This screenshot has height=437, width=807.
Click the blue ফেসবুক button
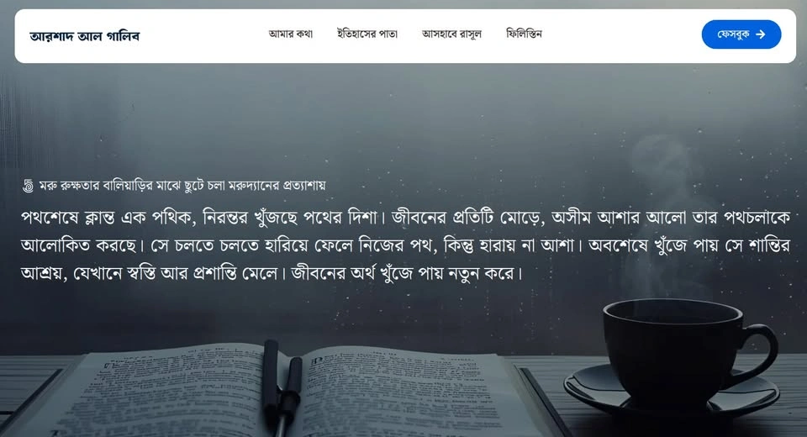tap(741, 34)
